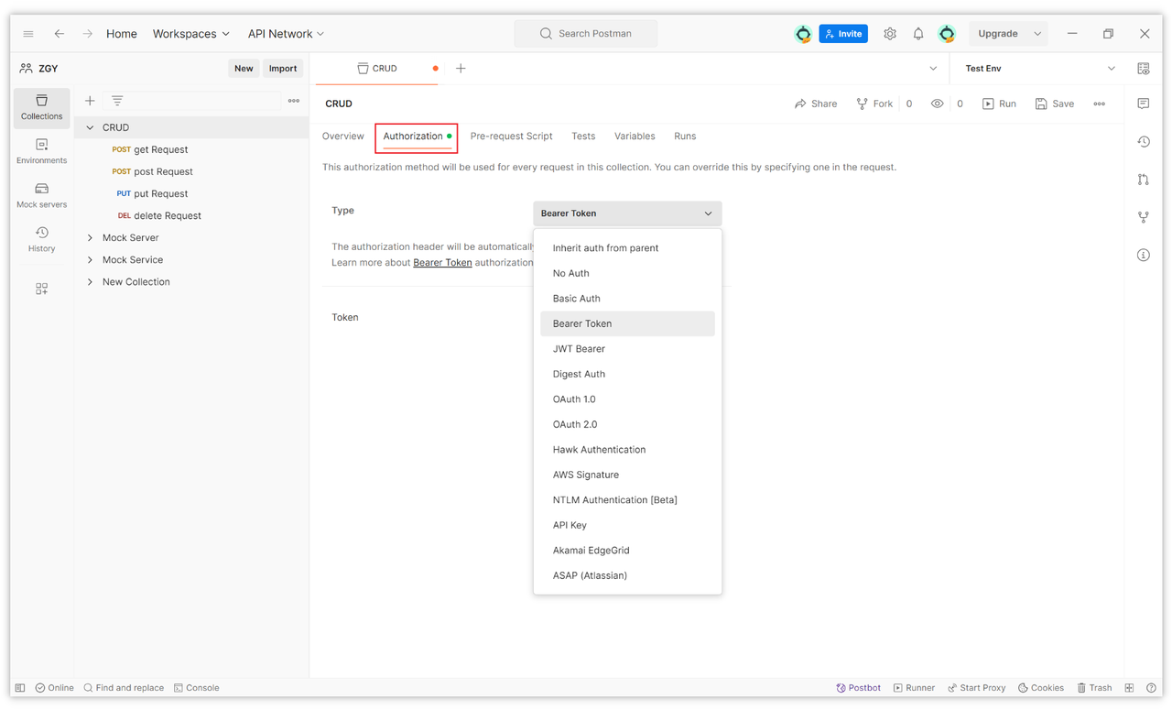Click the Fork button

click(x=874, y=104)
